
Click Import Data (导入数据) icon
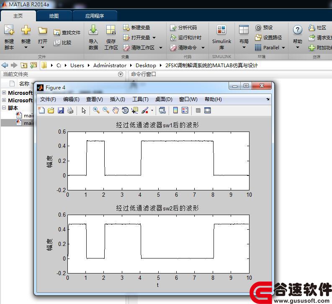93,30
